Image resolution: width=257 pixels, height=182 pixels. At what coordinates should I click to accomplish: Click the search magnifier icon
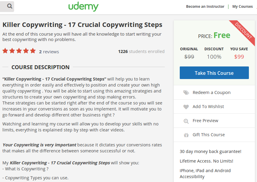[x=10, y=6]
